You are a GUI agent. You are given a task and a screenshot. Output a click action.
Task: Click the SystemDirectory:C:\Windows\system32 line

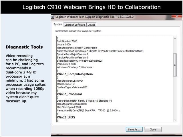pos(79,61)
